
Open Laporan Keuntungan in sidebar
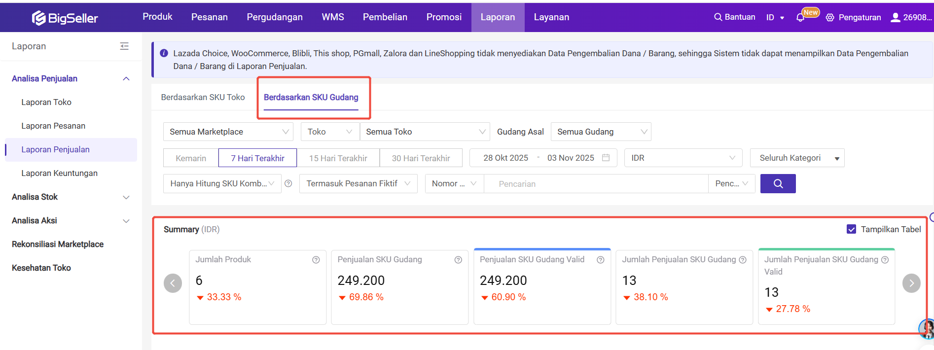(x=59, y=173)
